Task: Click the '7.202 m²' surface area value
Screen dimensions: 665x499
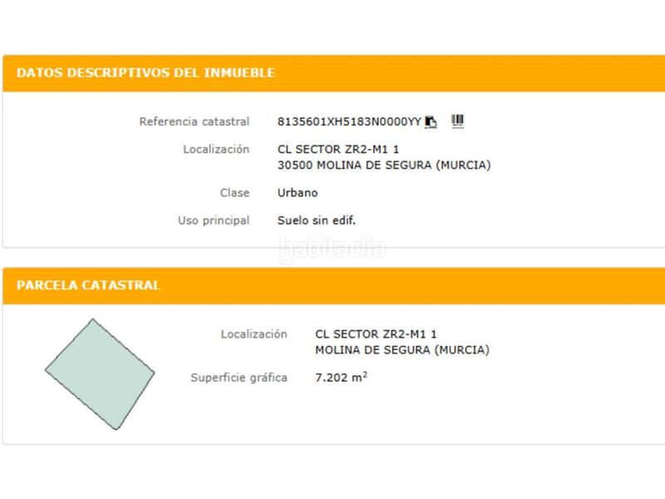Action: tap(341, 378)
